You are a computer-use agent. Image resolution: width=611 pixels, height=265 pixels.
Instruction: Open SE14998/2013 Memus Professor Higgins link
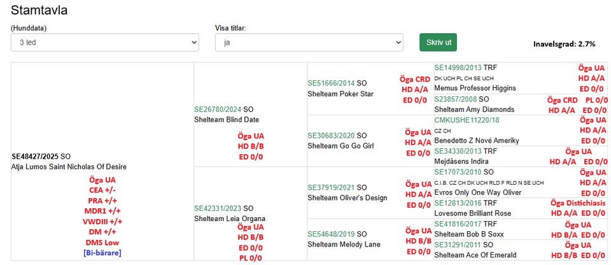click(x=458, y=67)
